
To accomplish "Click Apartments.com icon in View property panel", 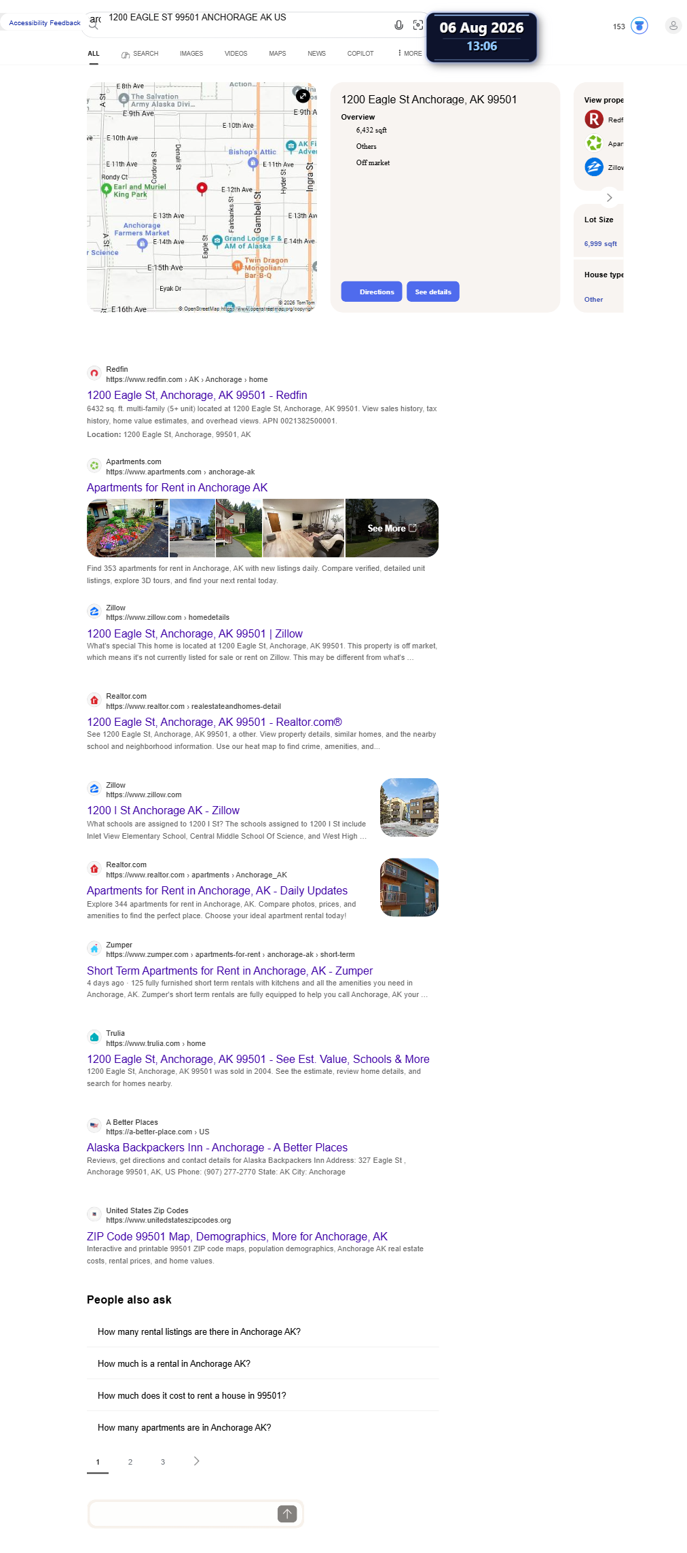I will coord(594,143).
